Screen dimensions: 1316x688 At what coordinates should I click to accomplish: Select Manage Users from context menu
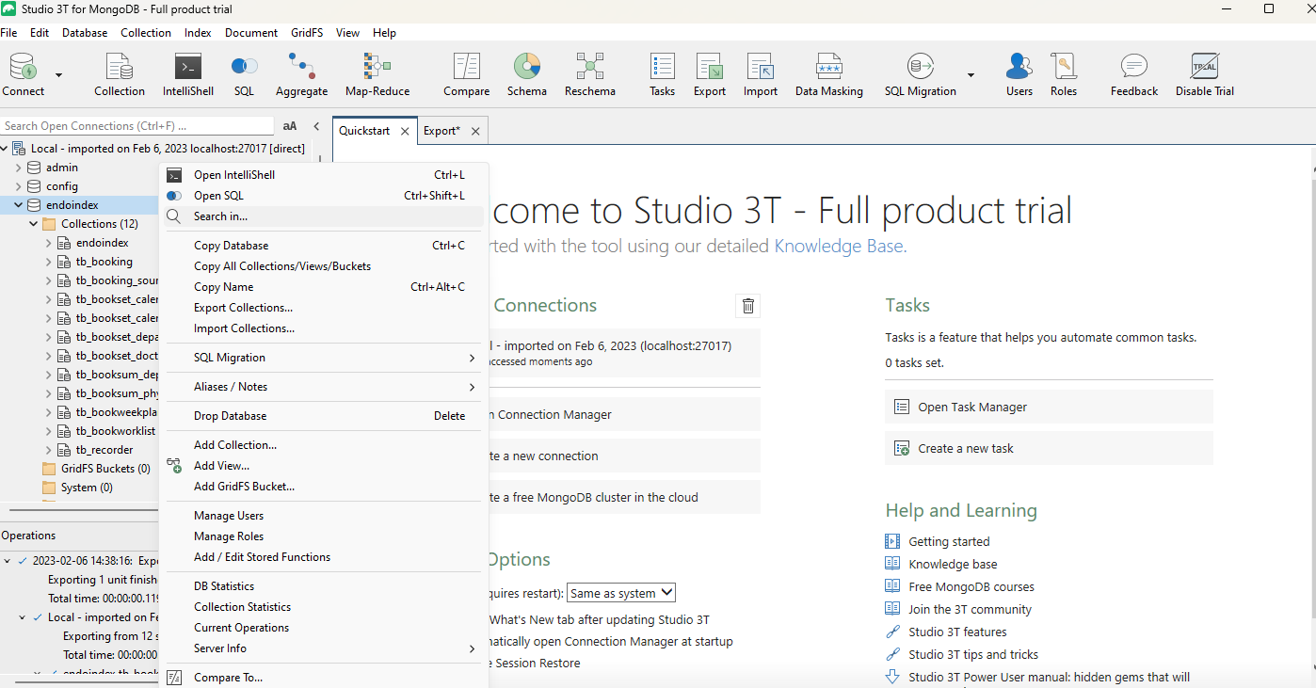(325, 516)
